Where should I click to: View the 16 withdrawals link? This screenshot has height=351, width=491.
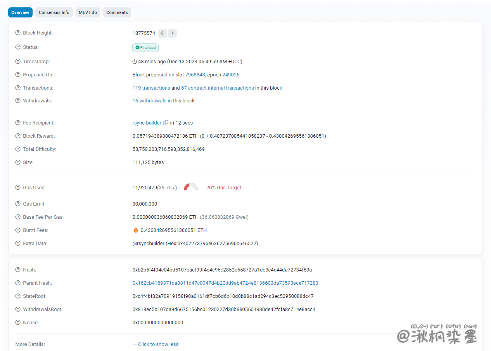pyautogui.click(x=149, y=101)
